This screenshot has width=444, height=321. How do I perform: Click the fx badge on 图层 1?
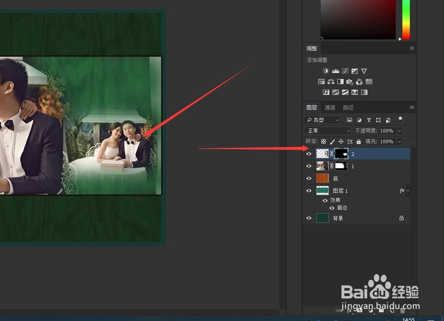402,191
